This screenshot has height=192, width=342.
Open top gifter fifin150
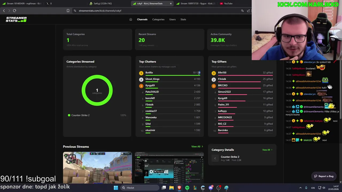(x=222, y=73)
